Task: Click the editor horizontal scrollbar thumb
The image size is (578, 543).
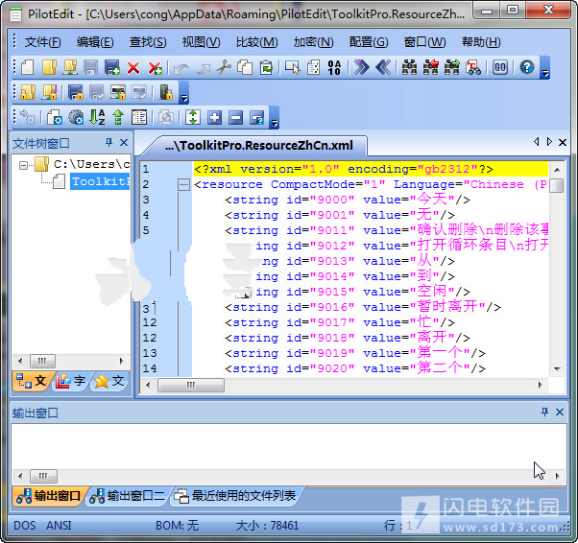Action: click(190, 386)
